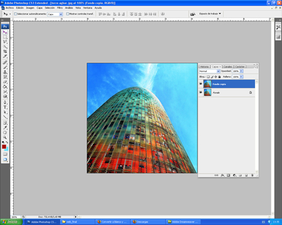282x225 pixels.
Task: Add a layer style via fx icon
Action: tap(222, 175)
